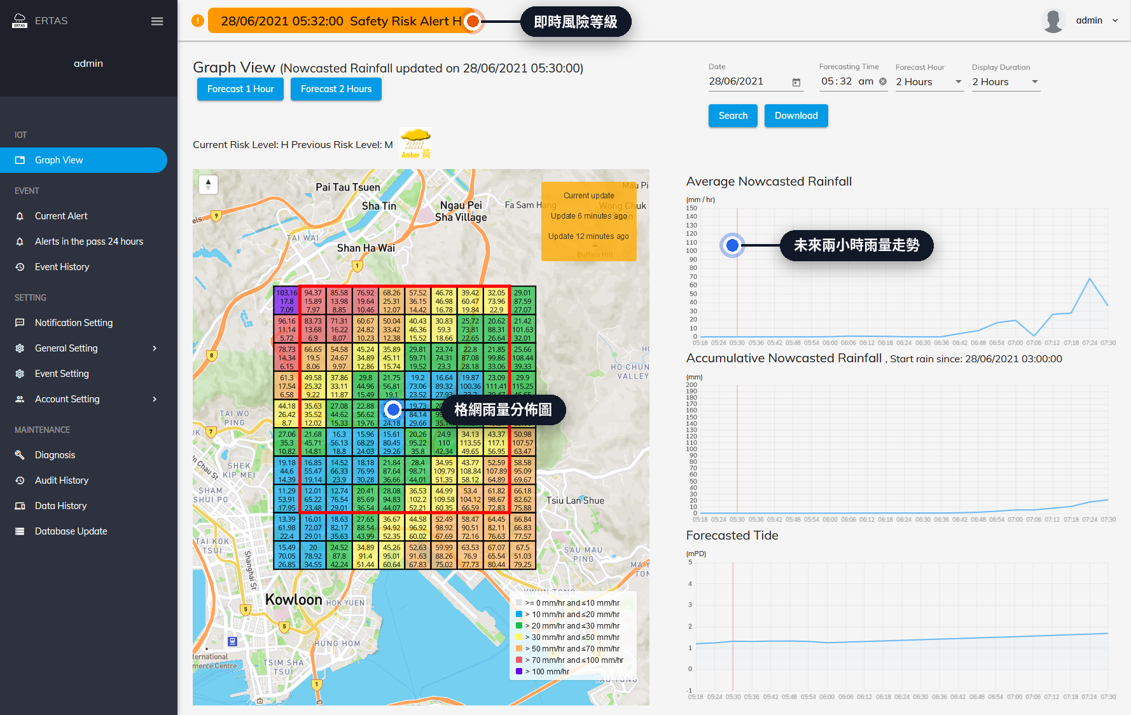Download the forecast data
This screenshot has height=715, width=1131.
tap(796, 116)
